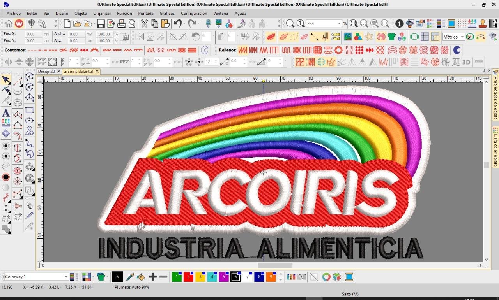
Task: Click the Undo arrow icon
Action: 177,24
